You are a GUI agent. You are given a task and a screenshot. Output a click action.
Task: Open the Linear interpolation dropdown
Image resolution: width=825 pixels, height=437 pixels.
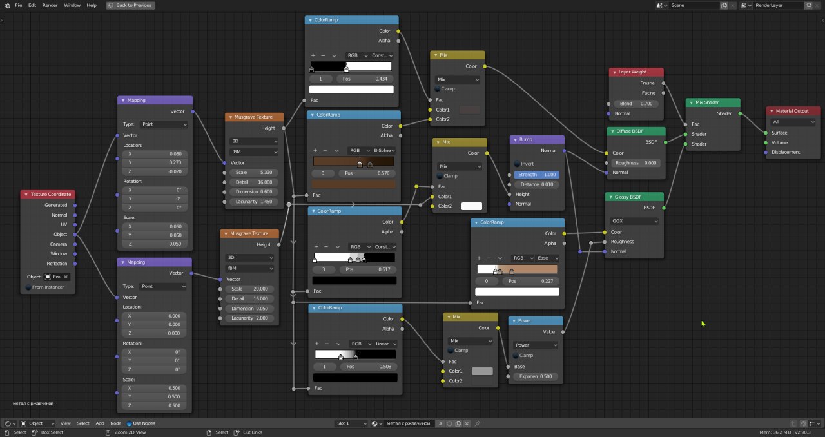pyautogui.click(x=386, y=344)
